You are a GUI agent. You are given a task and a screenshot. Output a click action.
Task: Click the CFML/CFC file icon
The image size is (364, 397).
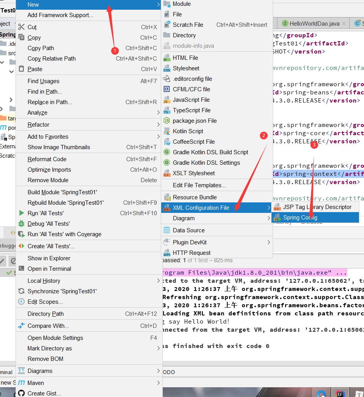pyautogui.click(x=167, y=89)
